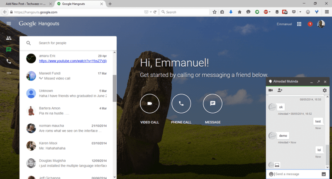Click the MESSAGE label
The image size is (332, 179).
[212, 122]
